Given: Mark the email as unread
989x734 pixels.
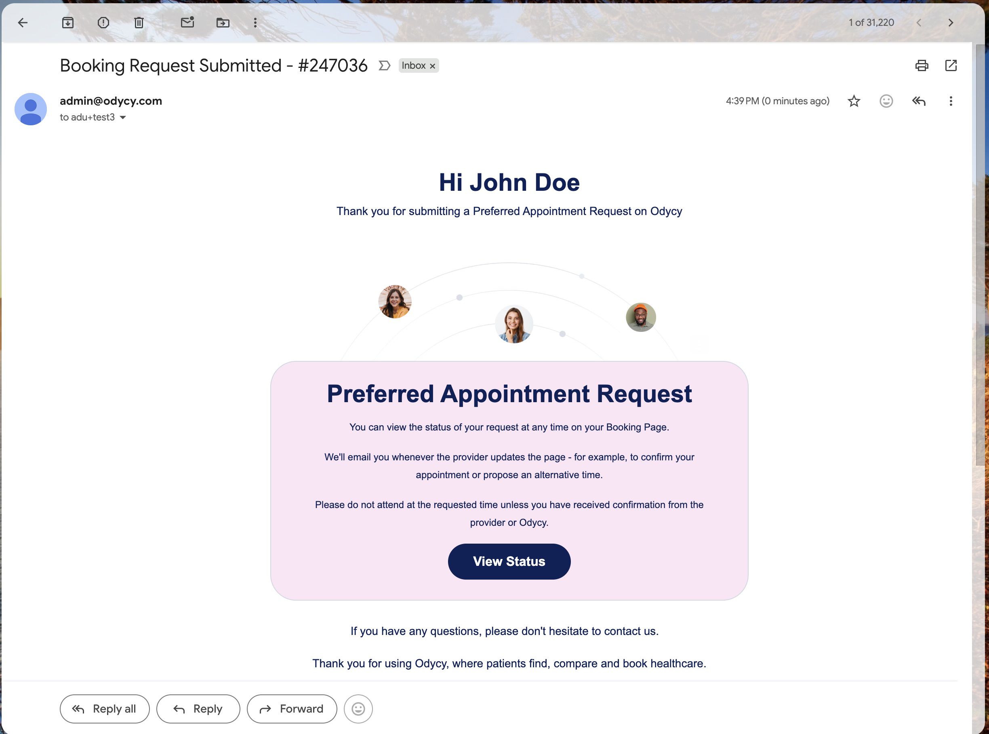Looking at the screenshot, I should (x=187, y=23).
